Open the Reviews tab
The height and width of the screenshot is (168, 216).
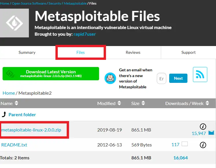(x=133, y=52)
